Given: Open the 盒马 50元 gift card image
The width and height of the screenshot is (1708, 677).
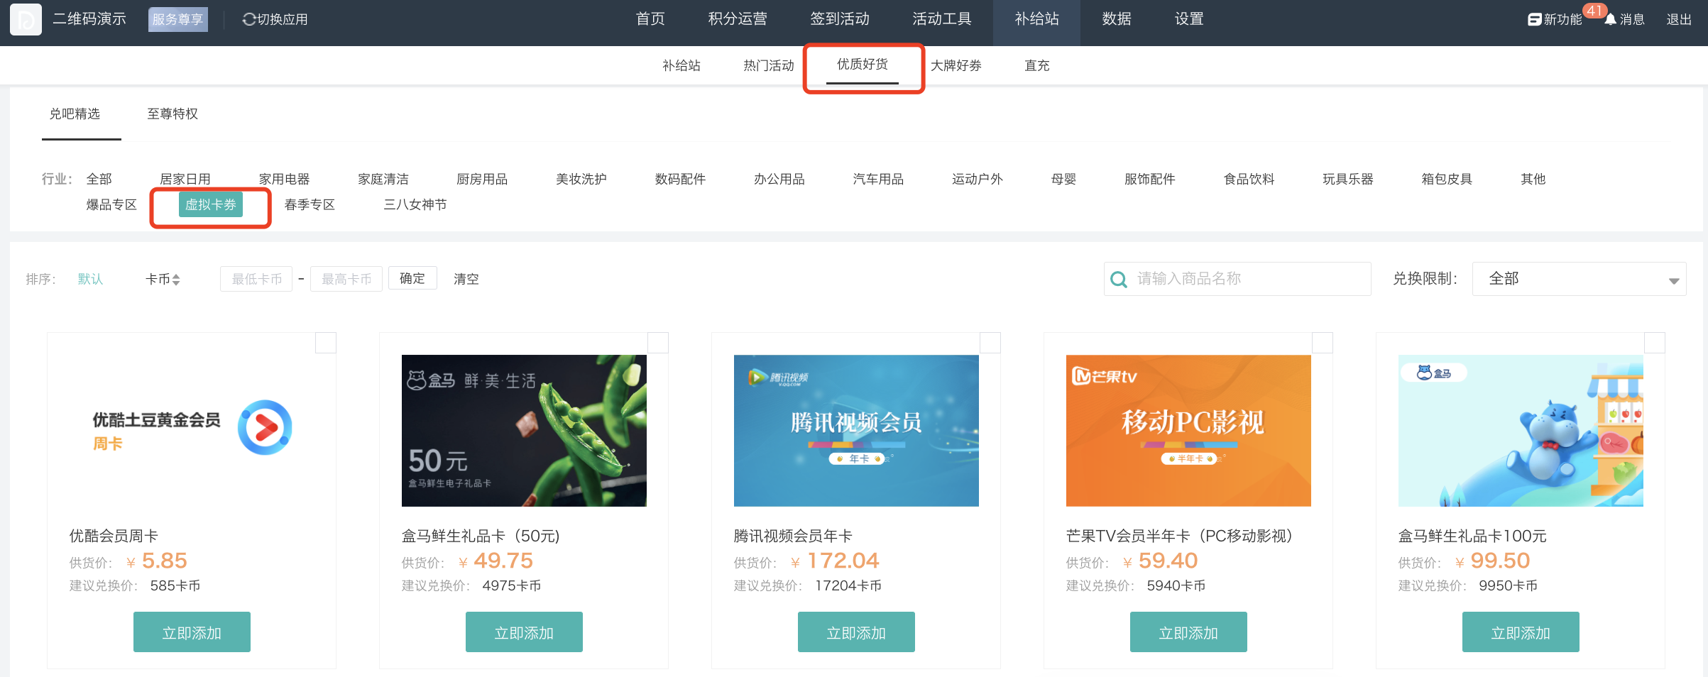Looking at the screenshot, I should [x=524, y=431].
